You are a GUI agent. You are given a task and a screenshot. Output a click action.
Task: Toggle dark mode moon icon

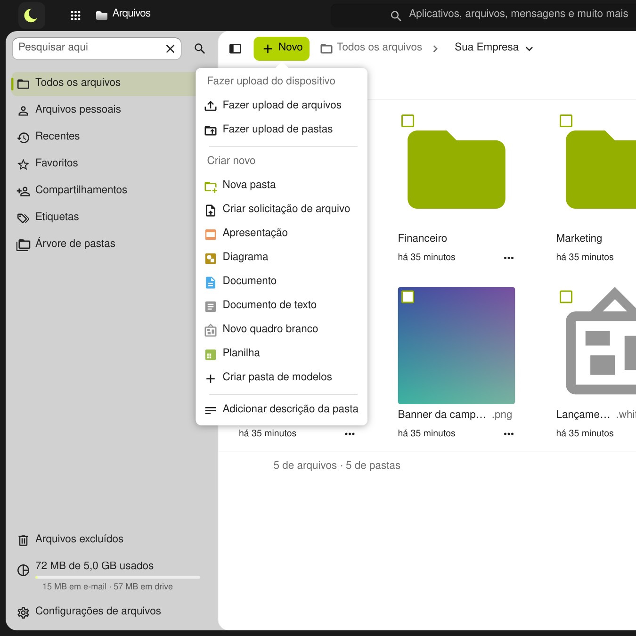click(31, 16)
